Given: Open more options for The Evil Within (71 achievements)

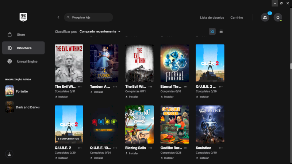Looking at the screenshot, I should [x=150, y=87].
